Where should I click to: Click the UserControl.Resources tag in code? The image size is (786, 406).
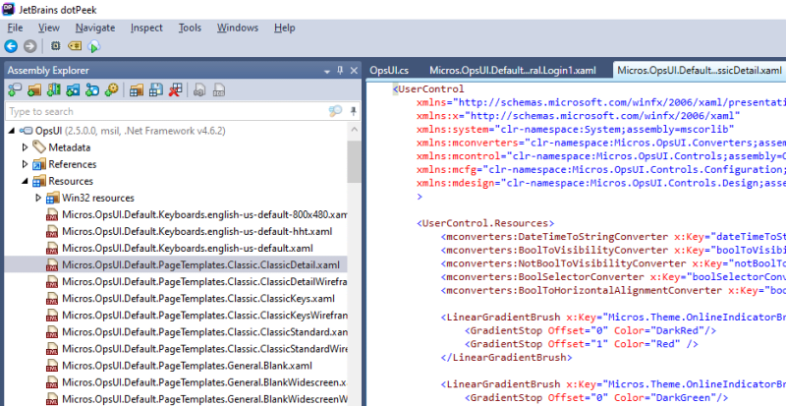pyautogui.click(x=485, y=223)
